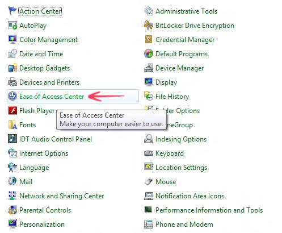
Task: Click the Display link
Action: pyautogui.click(x=166, y=82)
